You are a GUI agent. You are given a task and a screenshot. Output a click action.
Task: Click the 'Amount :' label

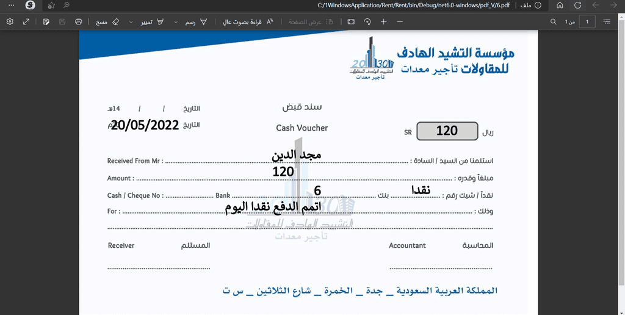pos(121,178)
